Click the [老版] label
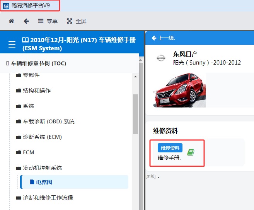 [151, 176]
